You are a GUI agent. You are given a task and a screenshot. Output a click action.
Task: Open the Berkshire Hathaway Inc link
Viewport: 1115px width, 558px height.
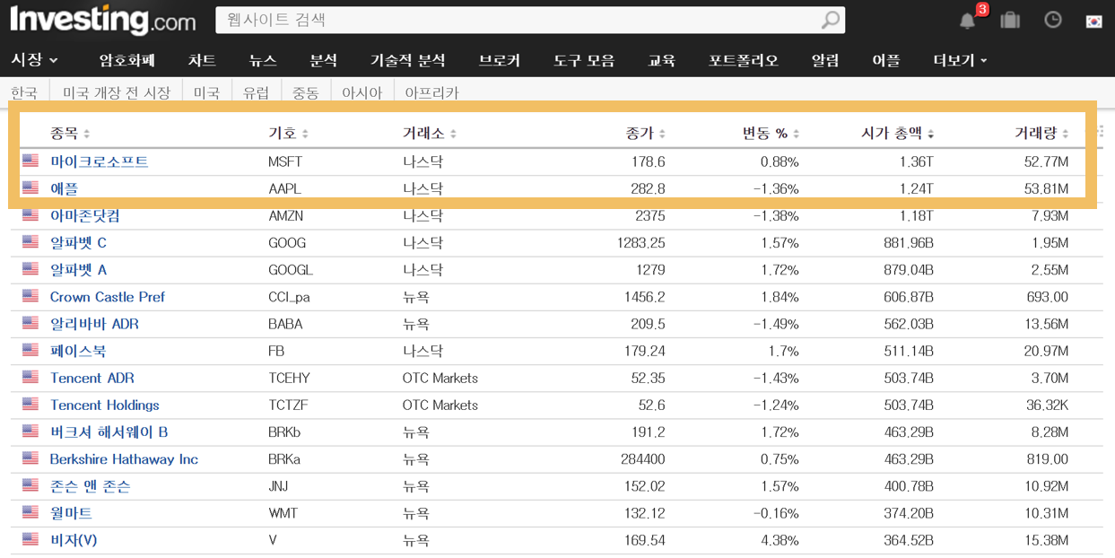point(124,458)
